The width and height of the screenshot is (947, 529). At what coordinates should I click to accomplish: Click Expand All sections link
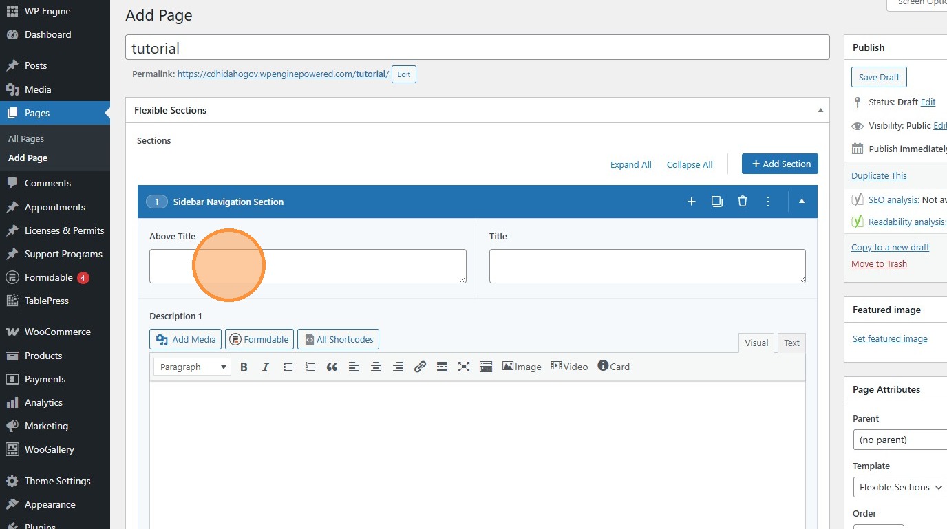(630, 164)
